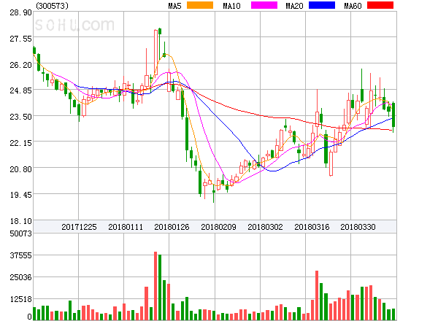Click the blue MA20 legend swatch
The width and height of the screenshot is (438, 321).
322,5
